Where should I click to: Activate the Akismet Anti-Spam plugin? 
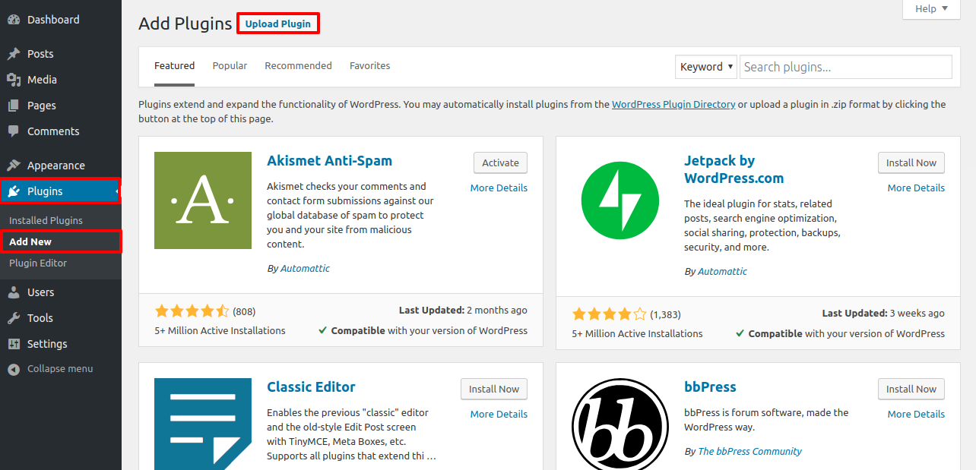tap(500, 162)
